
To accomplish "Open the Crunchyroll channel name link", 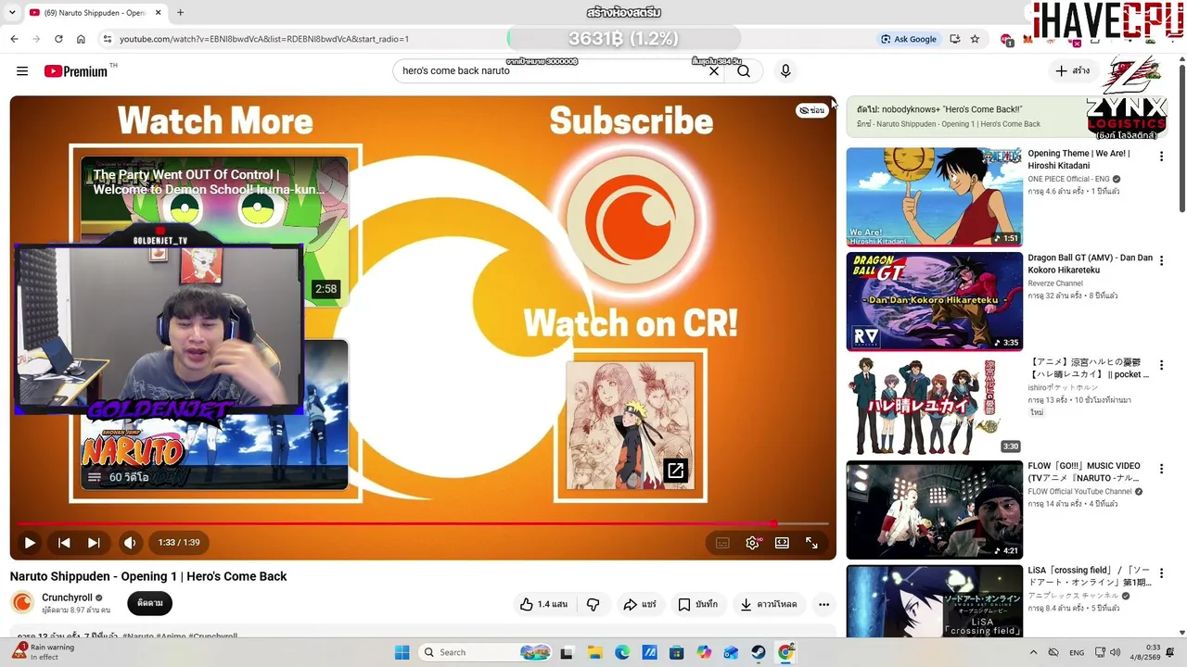I will [x=67, y=598].
